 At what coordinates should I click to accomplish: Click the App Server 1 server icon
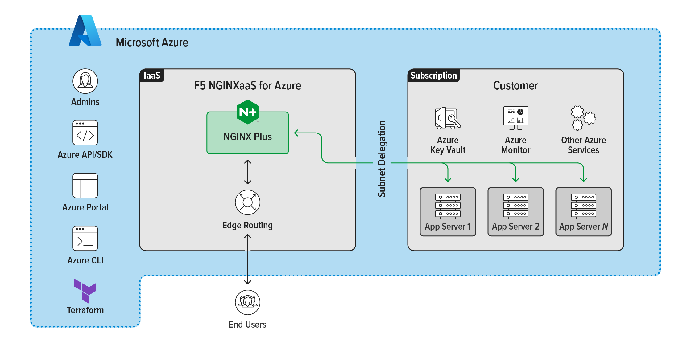(x=448, y=206)
